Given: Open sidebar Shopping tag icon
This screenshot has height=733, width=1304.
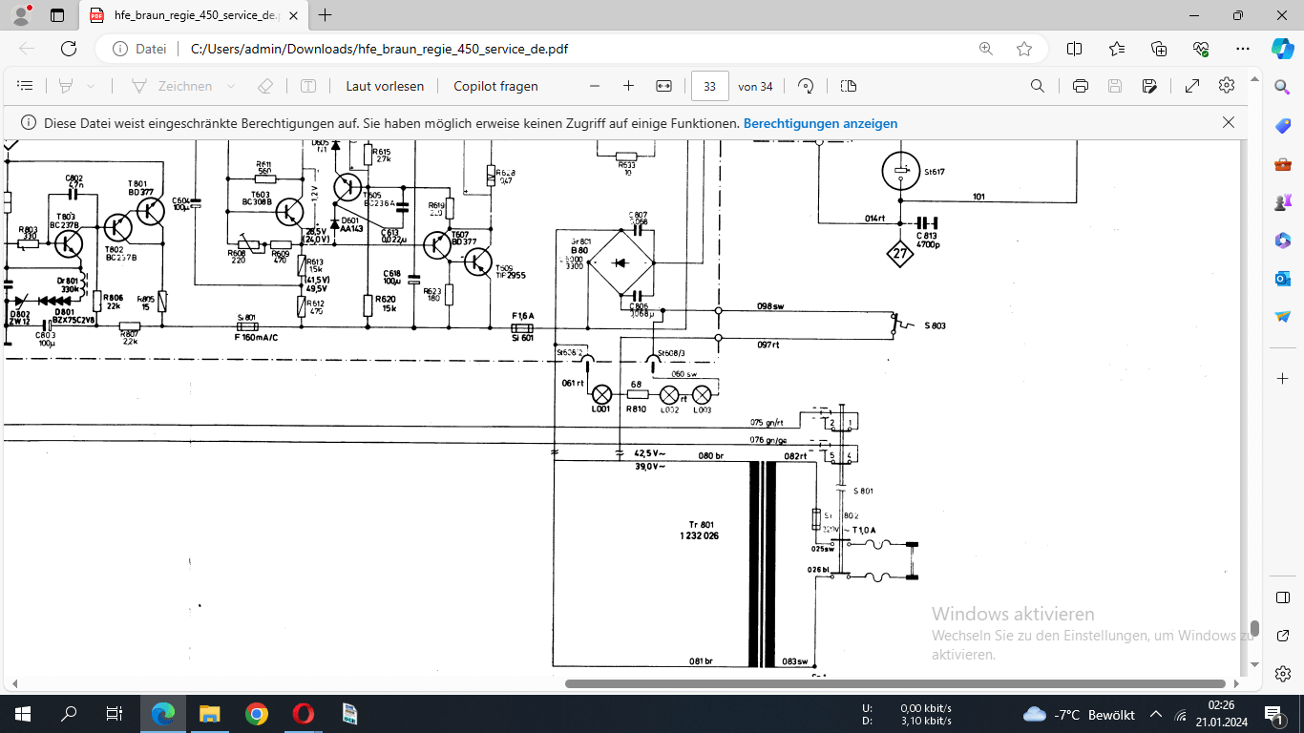Looking at the screenshot, I should click(1282, 126).
